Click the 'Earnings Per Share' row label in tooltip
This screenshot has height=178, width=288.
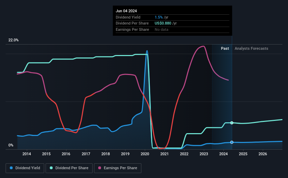coord(132,29)
